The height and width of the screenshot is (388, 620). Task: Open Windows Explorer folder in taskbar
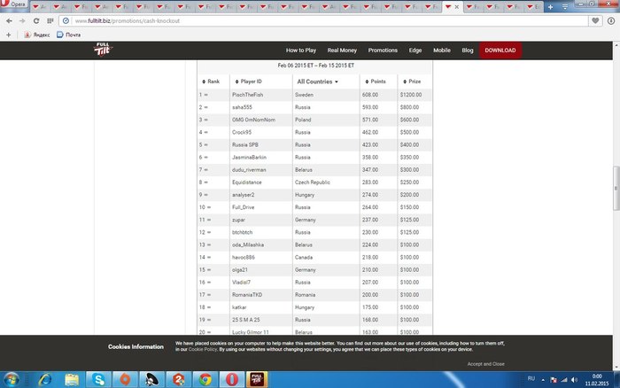72,380
